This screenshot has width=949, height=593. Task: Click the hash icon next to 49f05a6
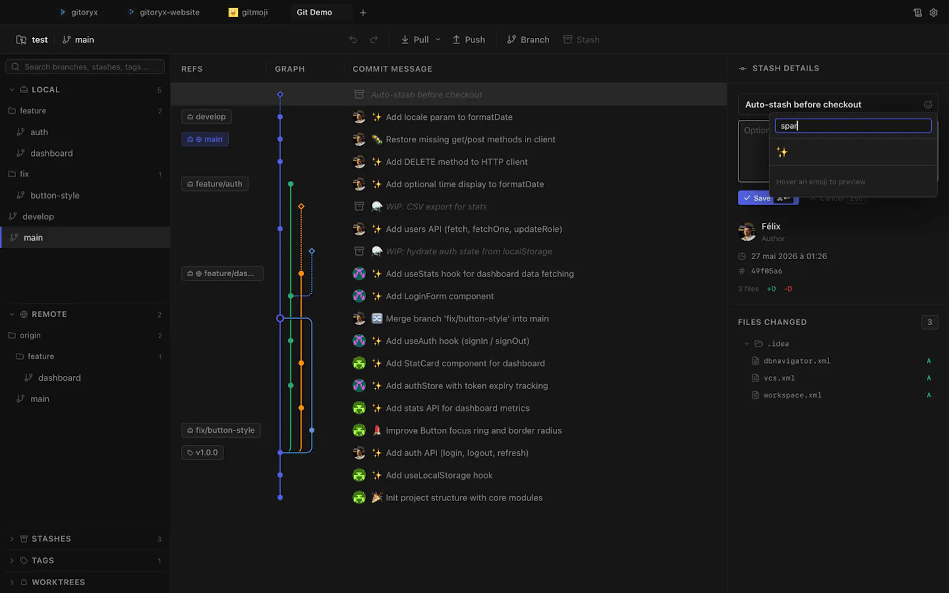(x=741, y=271)
